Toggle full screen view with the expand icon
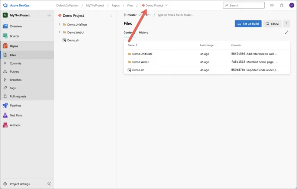297x189 pixels. pyautogui.click(x=286, y=32)
